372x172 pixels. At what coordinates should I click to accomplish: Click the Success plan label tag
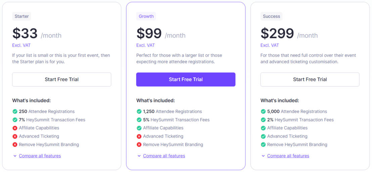click(271, 16)
